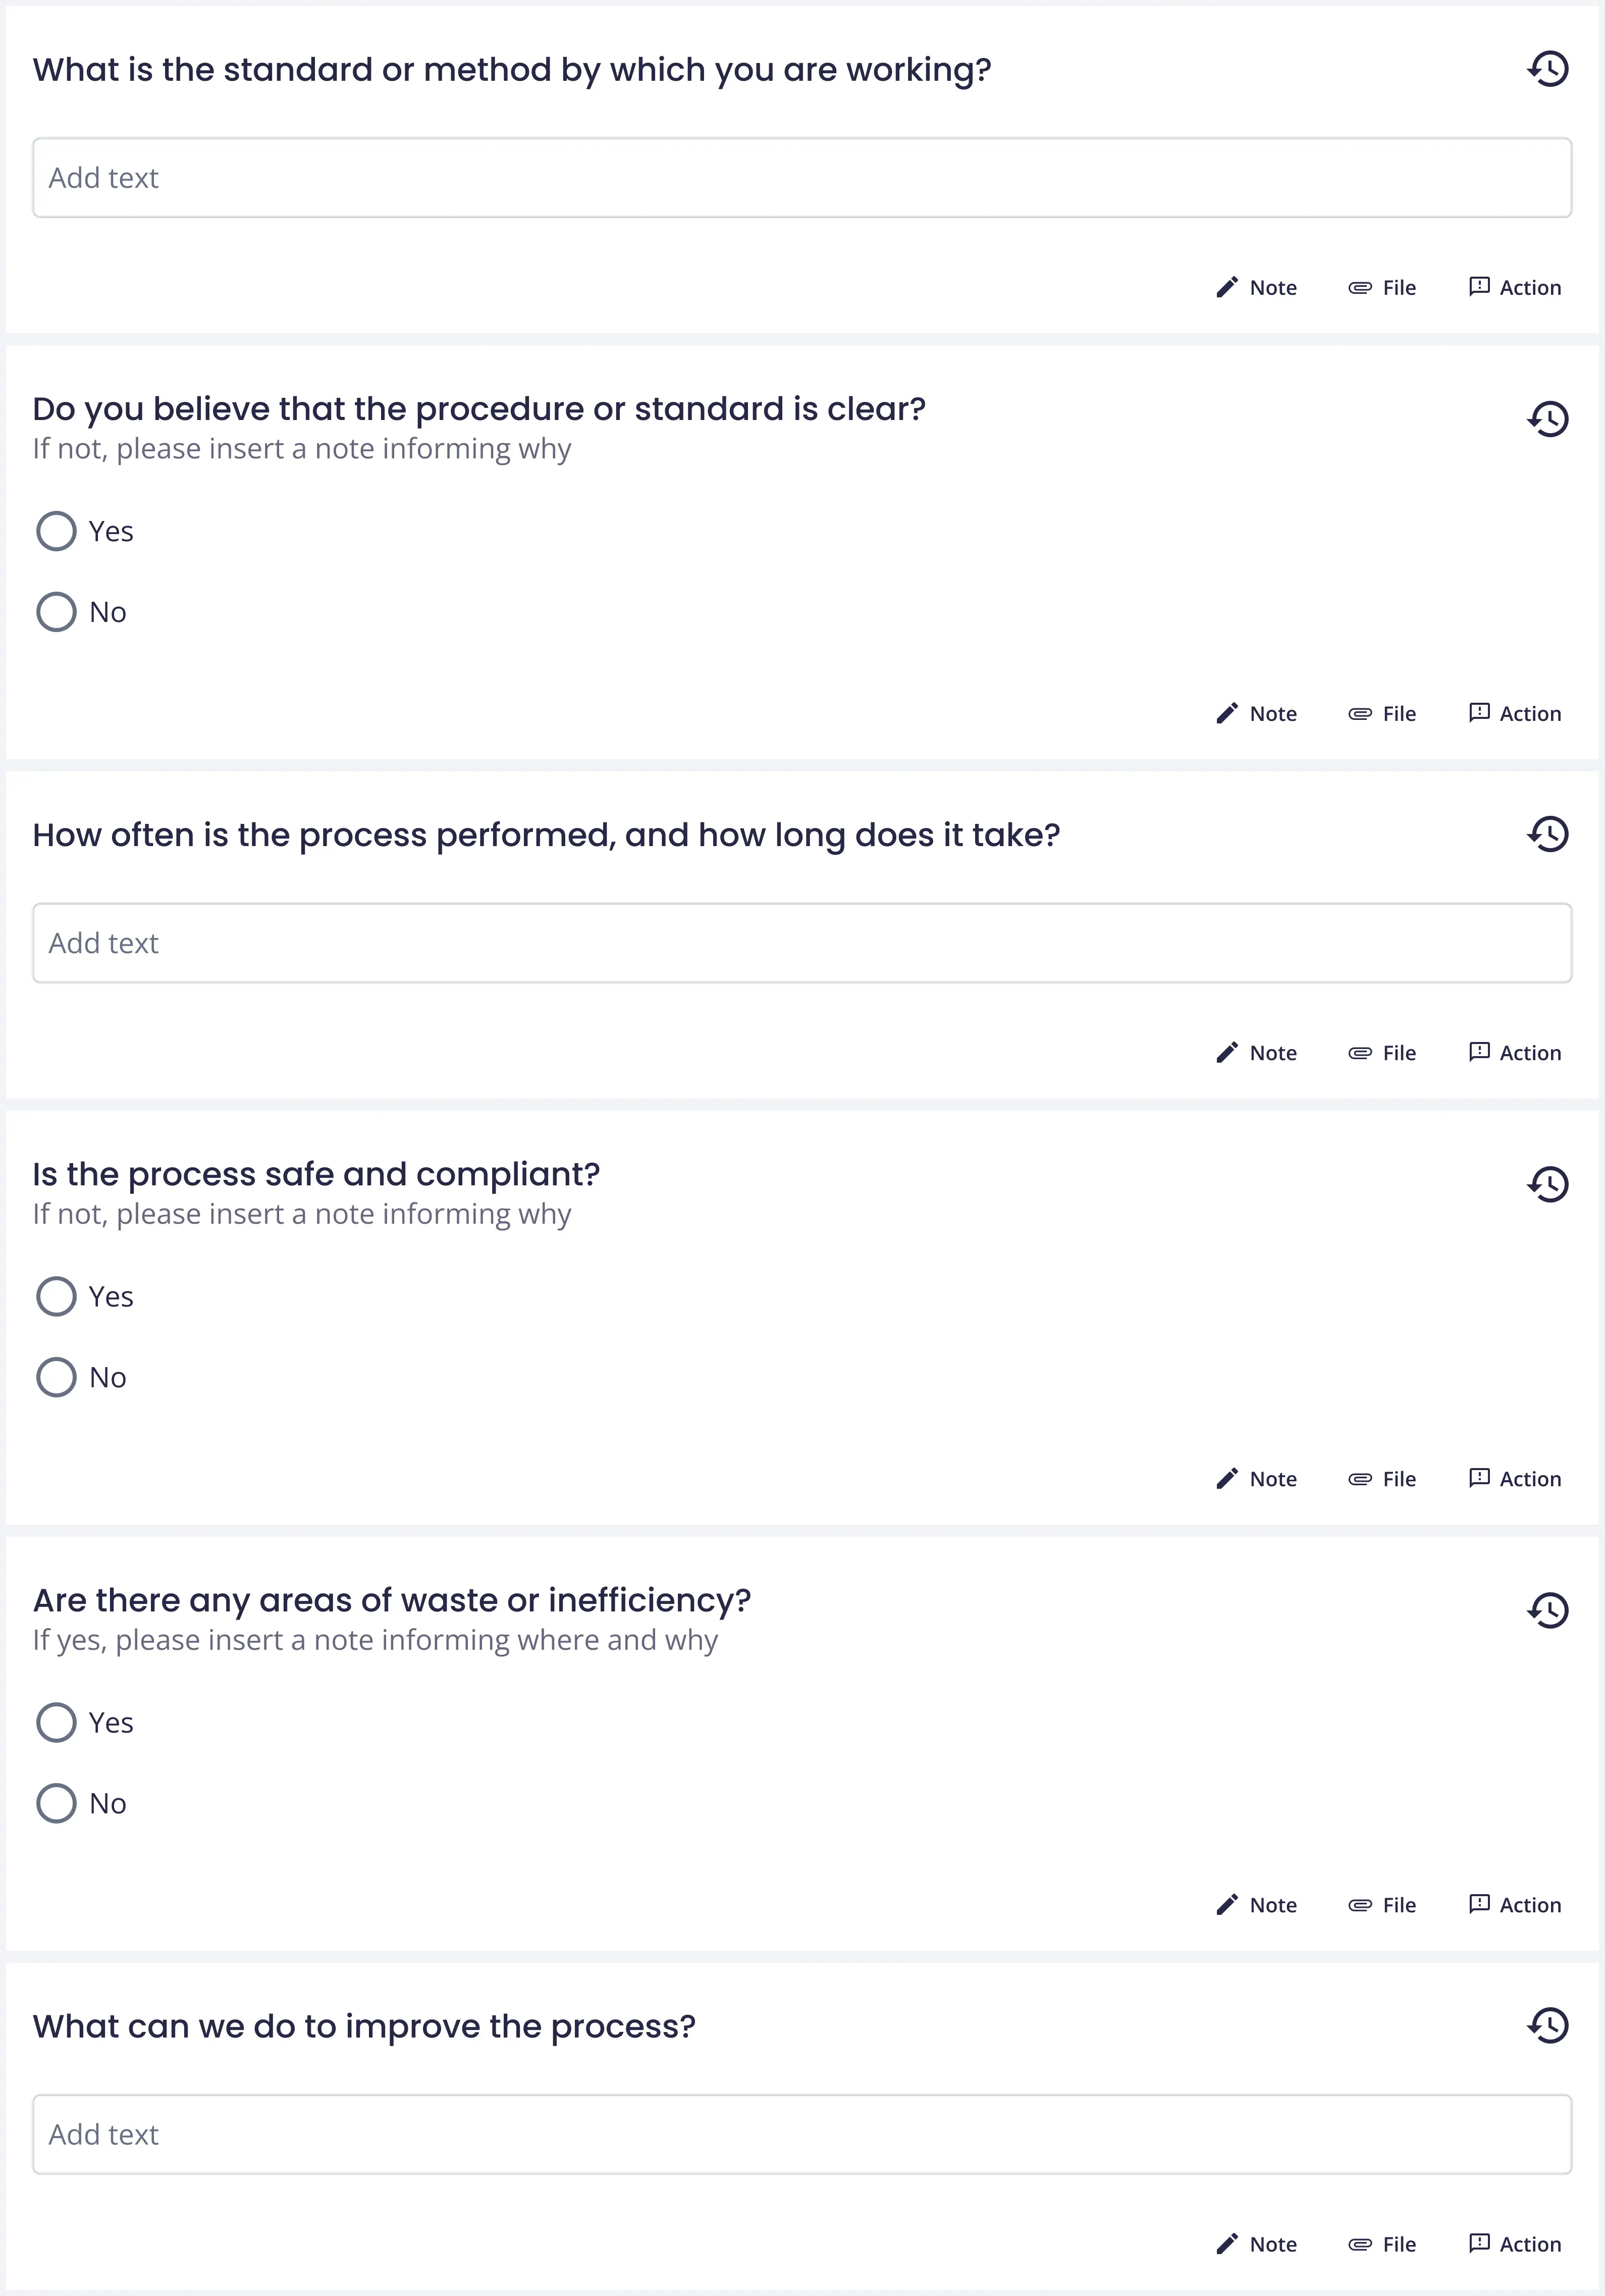Viewport: 1605px width, 2296px height.
Task: Create an Action for the improve the process question
Action: tap(1515, 2244)
